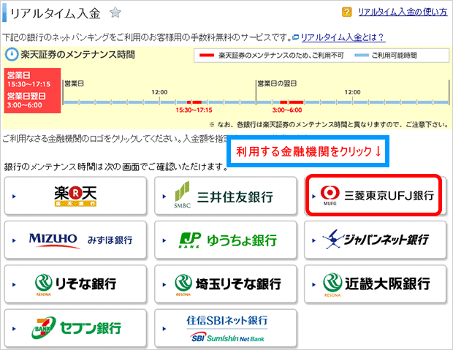
Task: Open the リアルタイム入金の使い方 link
Action: [403, 12]
